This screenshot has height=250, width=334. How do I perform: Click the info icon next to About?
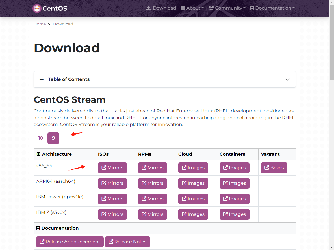[x=183, y=8]
